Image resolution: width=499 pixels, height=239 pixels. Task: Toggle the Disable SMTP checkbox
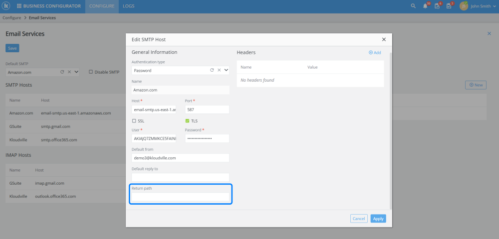coord(91,72)
